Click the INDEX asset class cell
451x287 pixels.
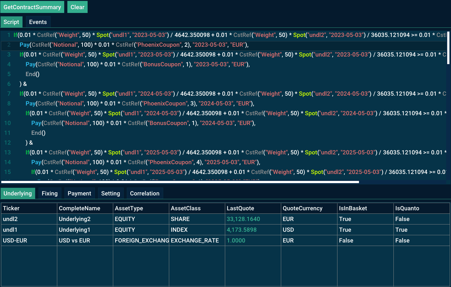(x=197, y=230)
